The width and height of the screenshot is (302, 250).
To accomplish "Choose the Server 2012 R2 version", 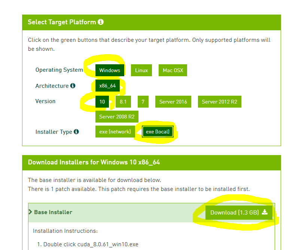I will point(220,102).
